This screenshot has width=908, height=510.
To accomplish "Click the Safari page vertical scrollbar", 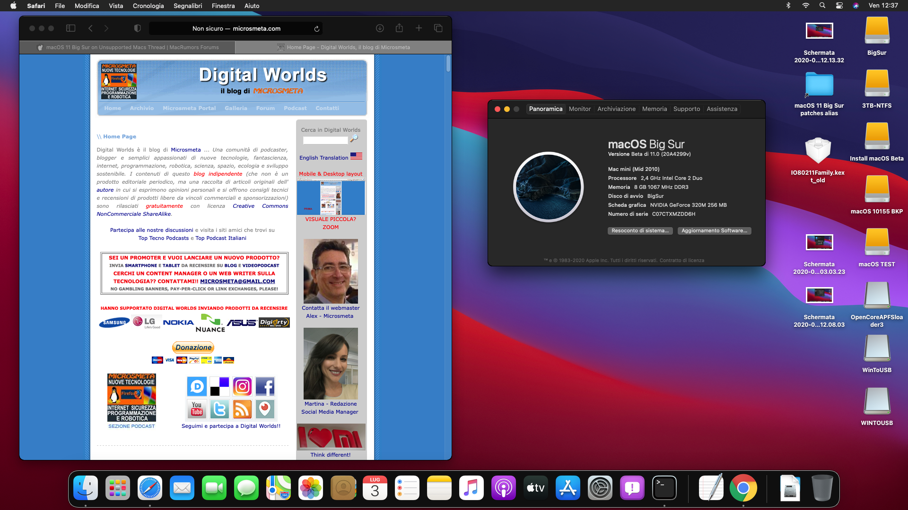I will [448, 64].
